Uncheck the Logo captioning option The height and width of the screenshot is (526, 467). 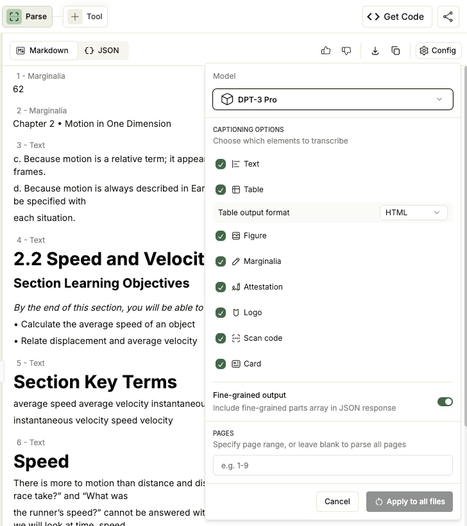[221, 313]
